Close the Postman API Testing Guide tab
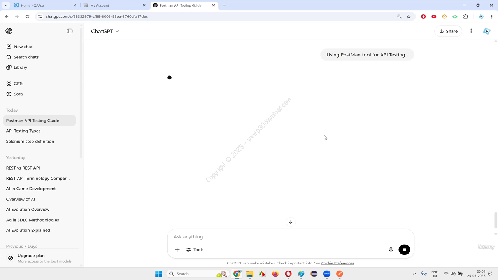The height and width of the screenshot is (280, 498). point(214,5)
